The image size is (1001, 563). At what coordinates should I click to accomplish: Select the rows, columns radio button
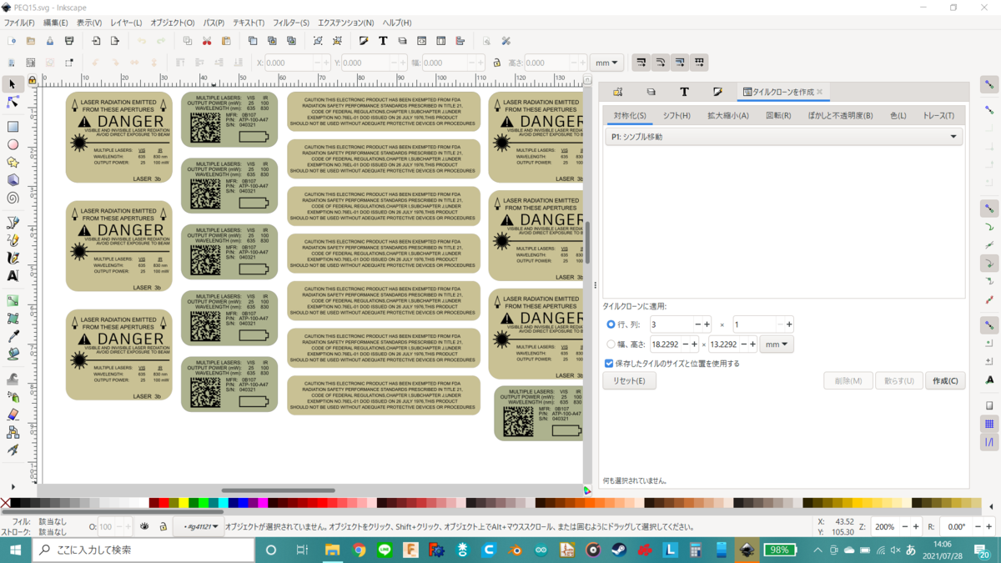[611, 324]
